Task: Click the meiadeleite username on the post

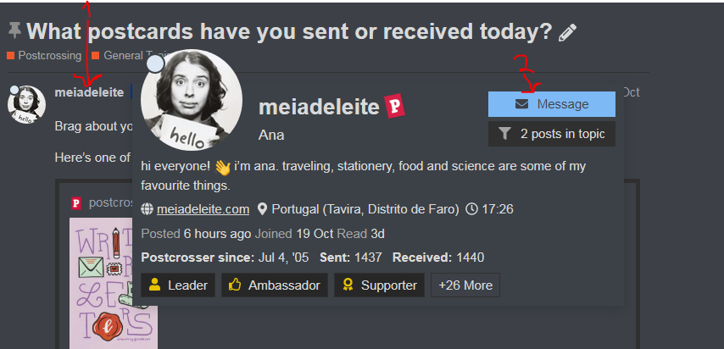Action: (89, 92)
